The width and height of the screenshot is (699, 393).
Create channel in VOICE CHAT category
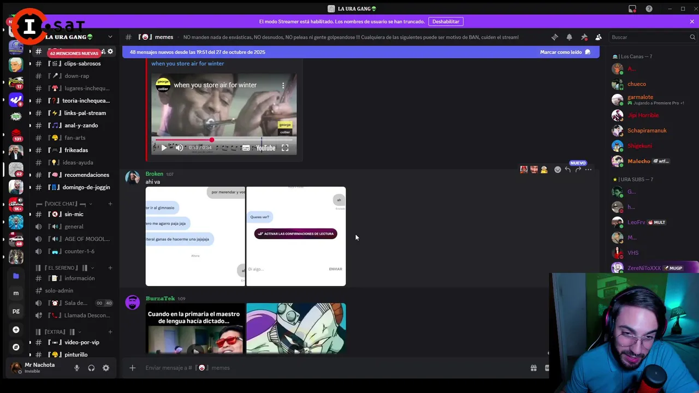110,204
